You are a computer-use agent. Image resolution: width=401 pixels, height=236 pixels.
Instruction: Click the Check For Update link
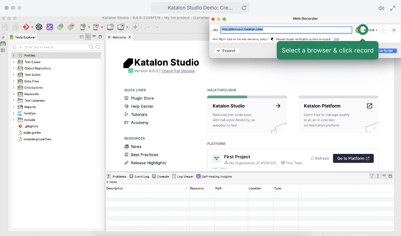(178, 71)
